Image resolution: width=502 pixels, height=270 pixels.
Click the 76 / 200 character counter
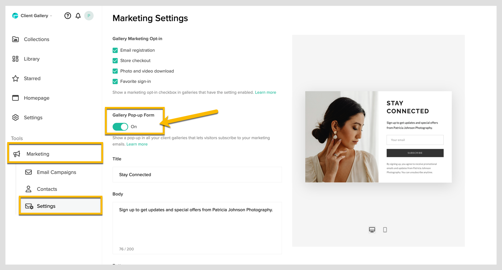[126, 249]
